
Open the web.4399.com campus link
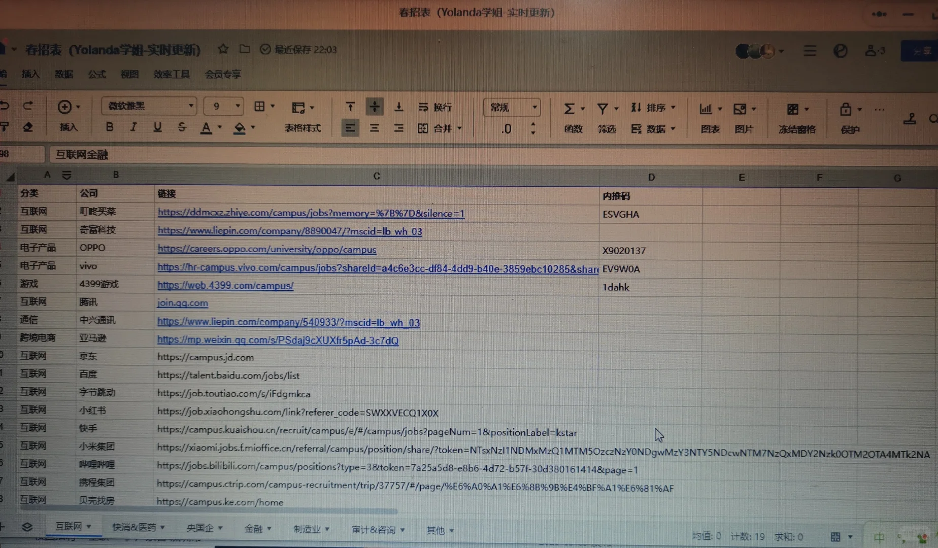[225, 285]
